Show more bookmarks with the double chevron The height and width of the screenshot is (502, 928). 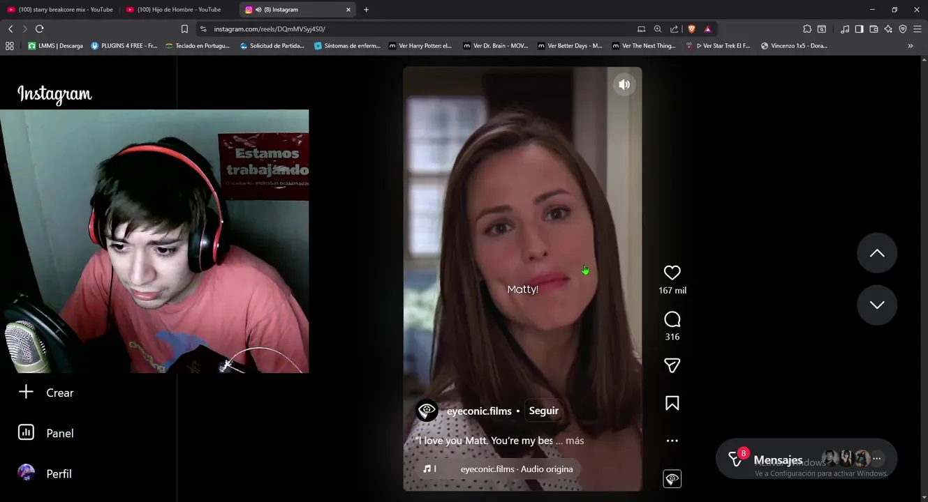click(910, 45)
